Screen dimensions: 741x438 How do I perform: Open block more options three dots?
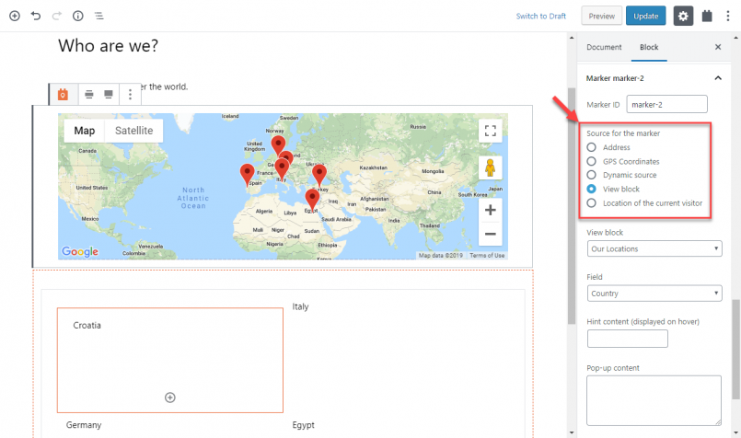tap(130, 95)
